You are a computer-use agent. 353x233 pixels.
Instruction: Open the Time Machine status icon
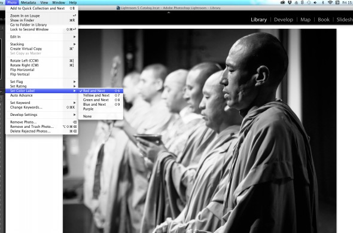pyautogui.click(x=309, y=2)
